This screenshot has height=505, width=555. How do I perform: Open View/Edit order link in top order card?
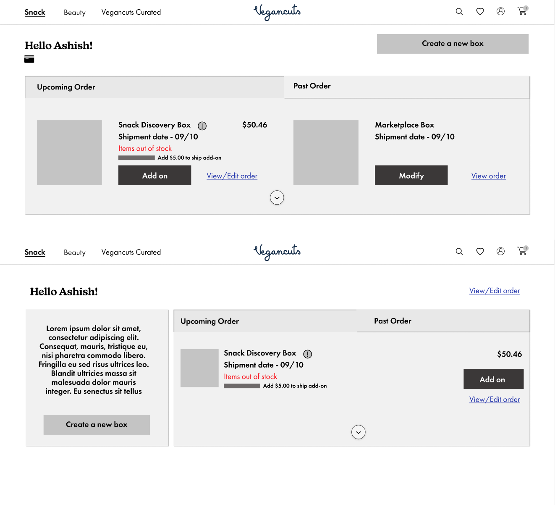232,176
